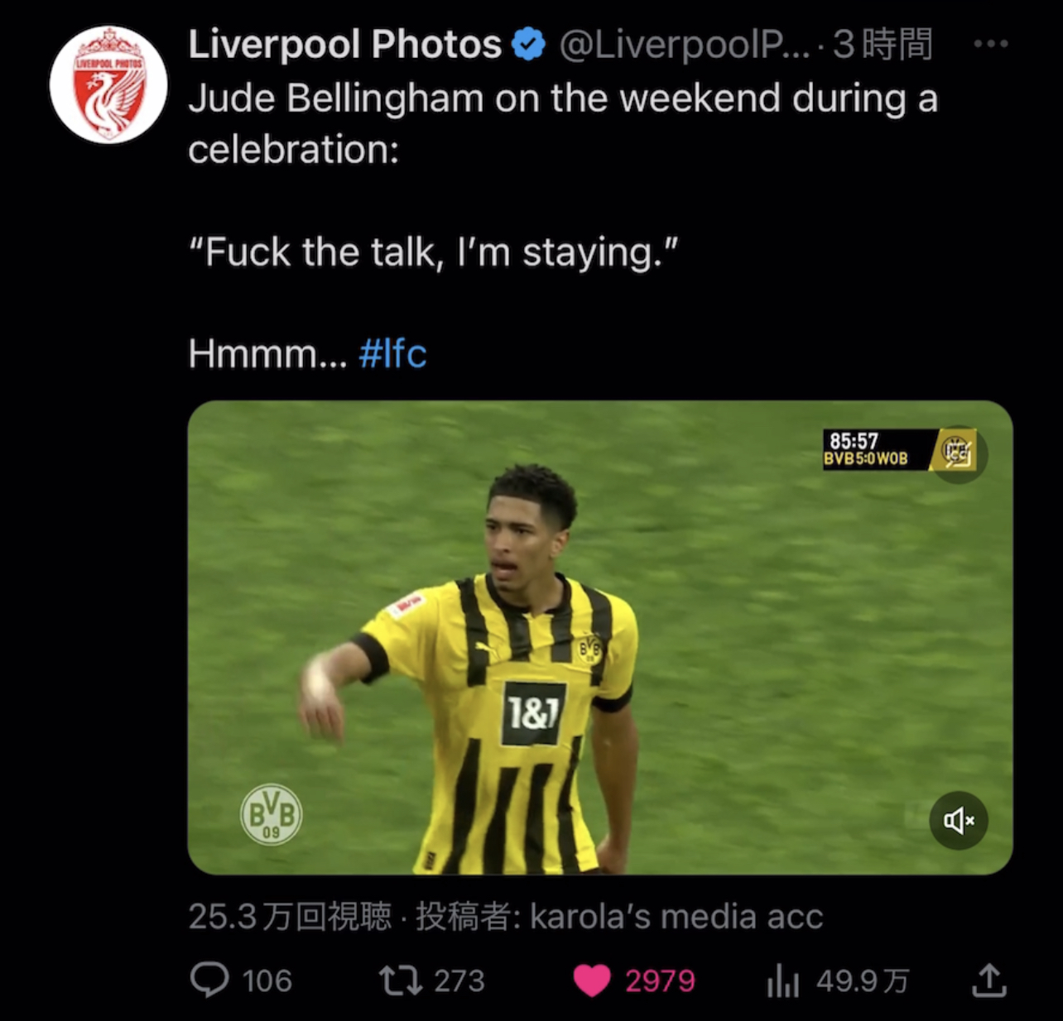This screenshot has height=1021, width=1063.
Task: Retweet this post with the arrows icon
Action: (x=400, y=980)
